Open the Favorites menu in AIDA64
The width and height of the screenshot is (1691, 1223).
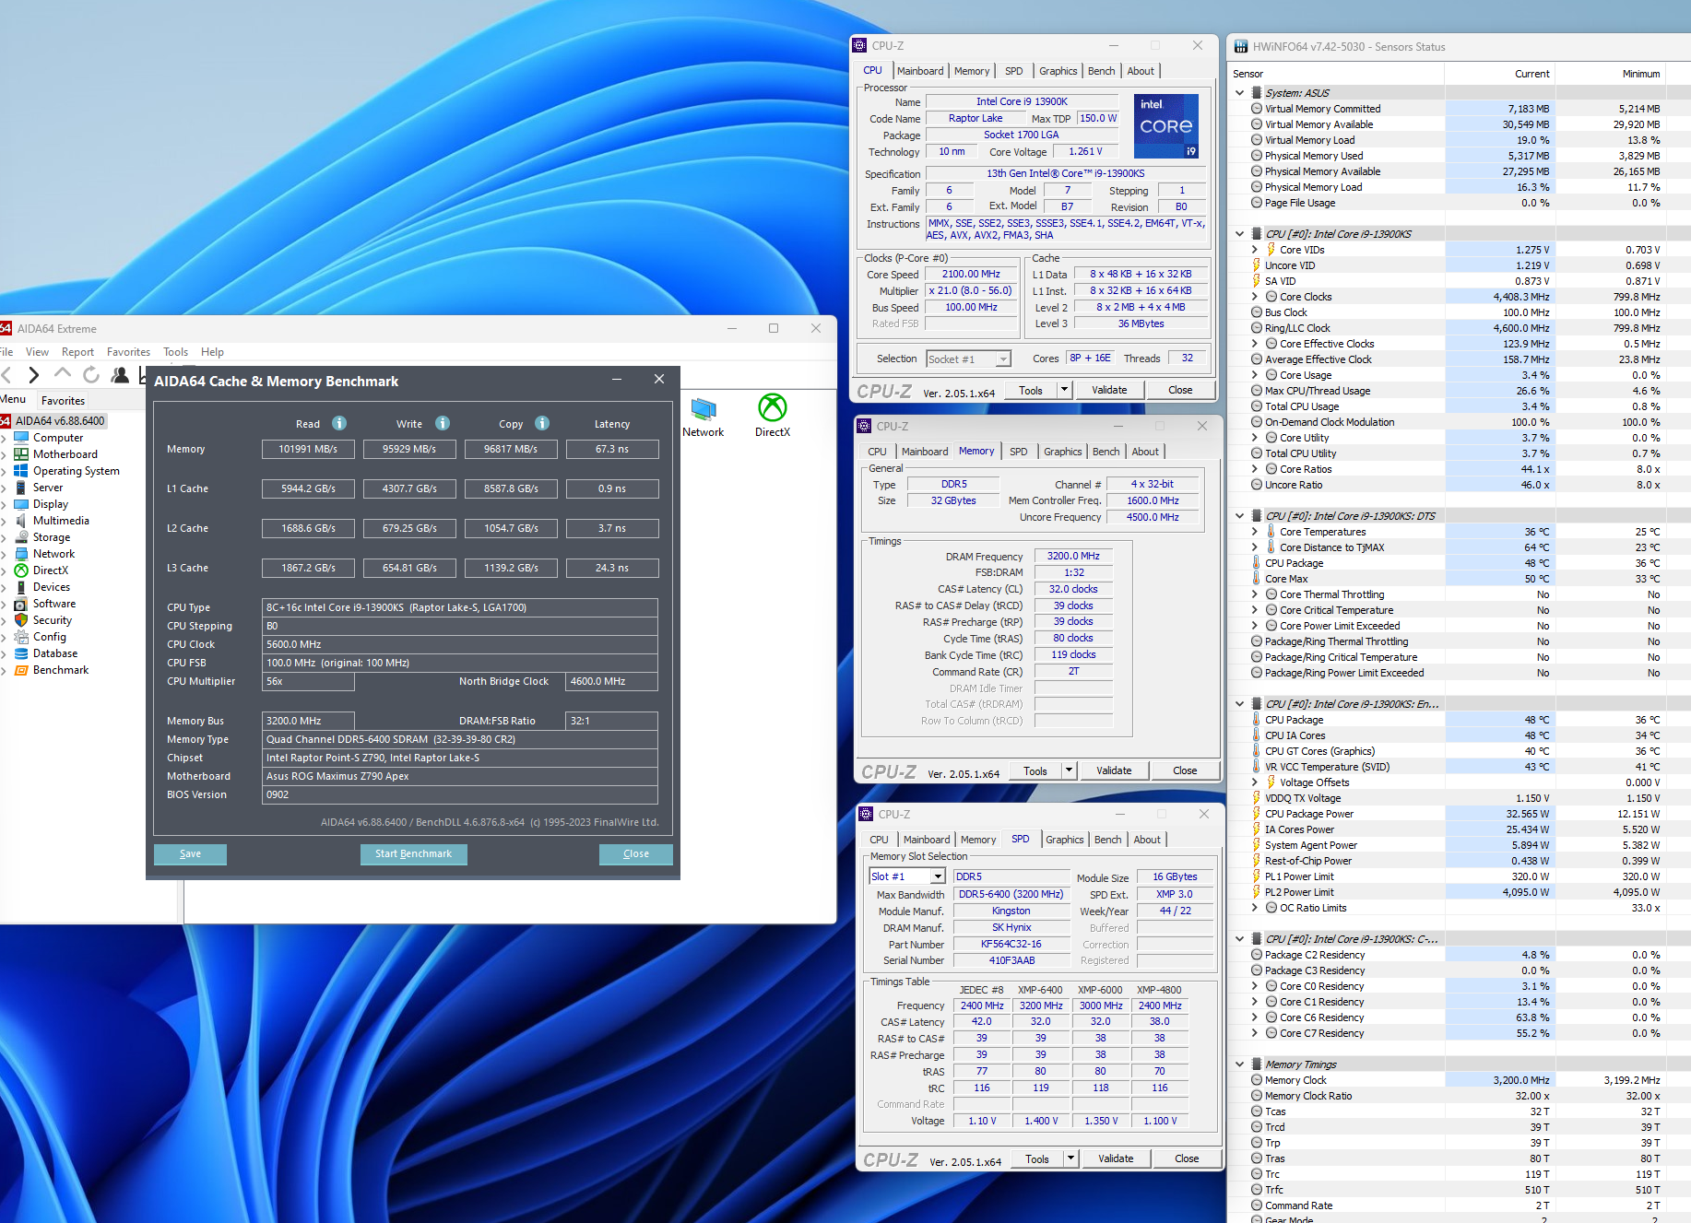point(128,352)
